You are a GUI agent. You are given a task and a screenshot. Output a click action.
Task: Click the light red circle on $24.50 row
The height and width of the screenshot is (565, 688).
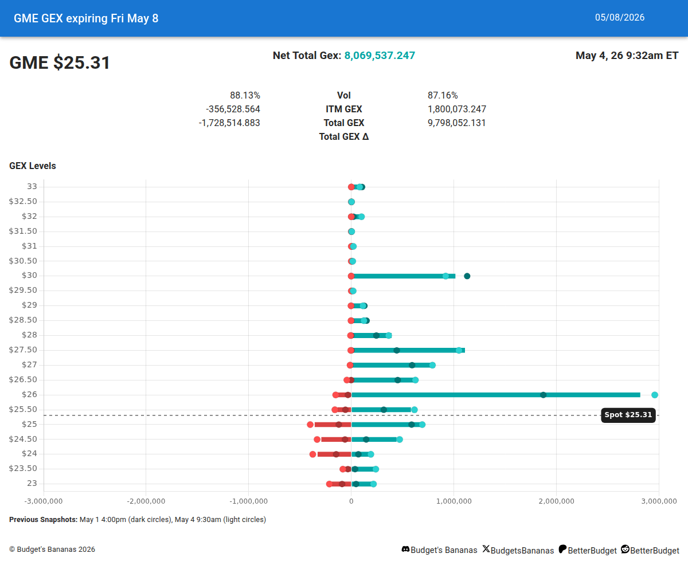pyautogui.click(x=317, y=440)
